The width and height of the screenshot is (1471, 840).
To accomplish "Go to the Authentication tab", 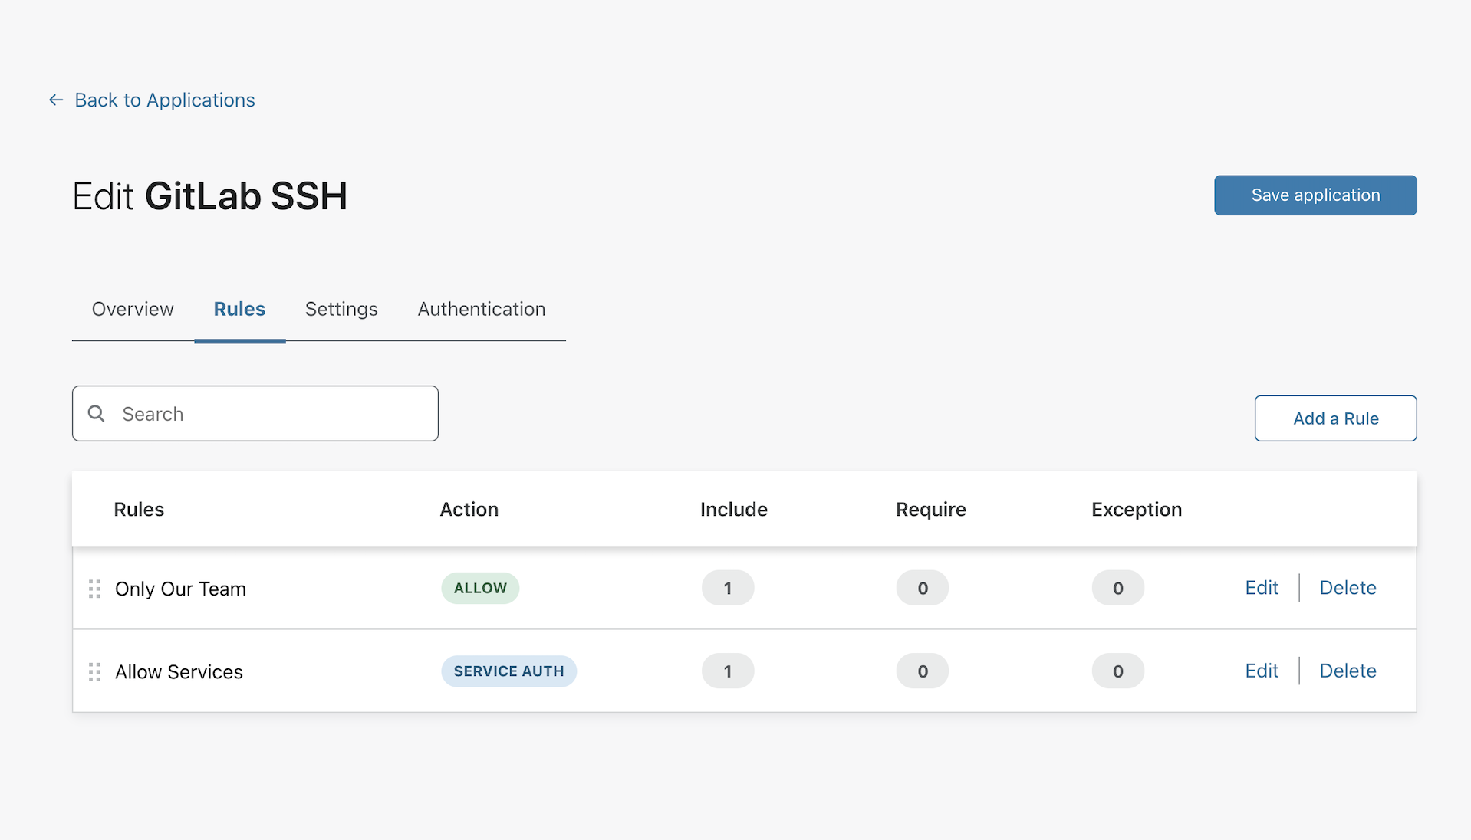I will 481,309.
